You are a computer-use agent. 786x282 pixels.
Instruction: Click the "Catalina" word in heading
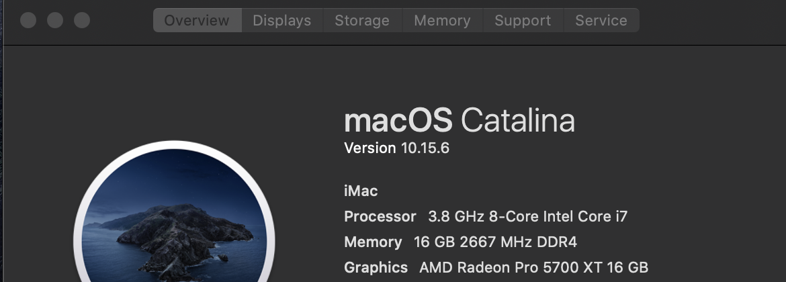point(517,121)
